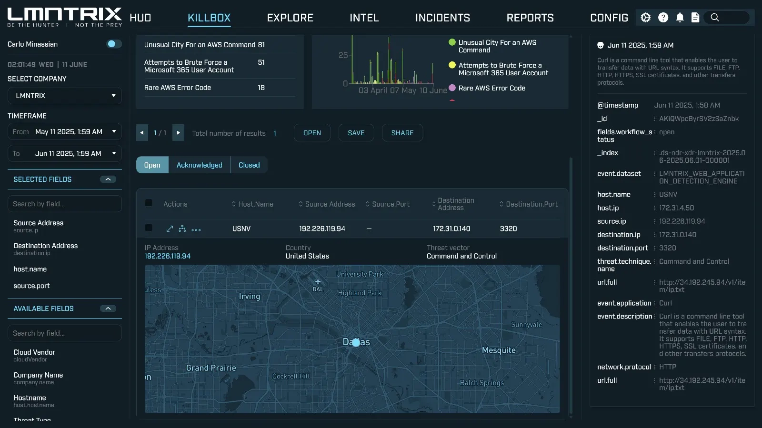Go to next results page arrow
Screen dimensions: 762x428
[178, 133]
